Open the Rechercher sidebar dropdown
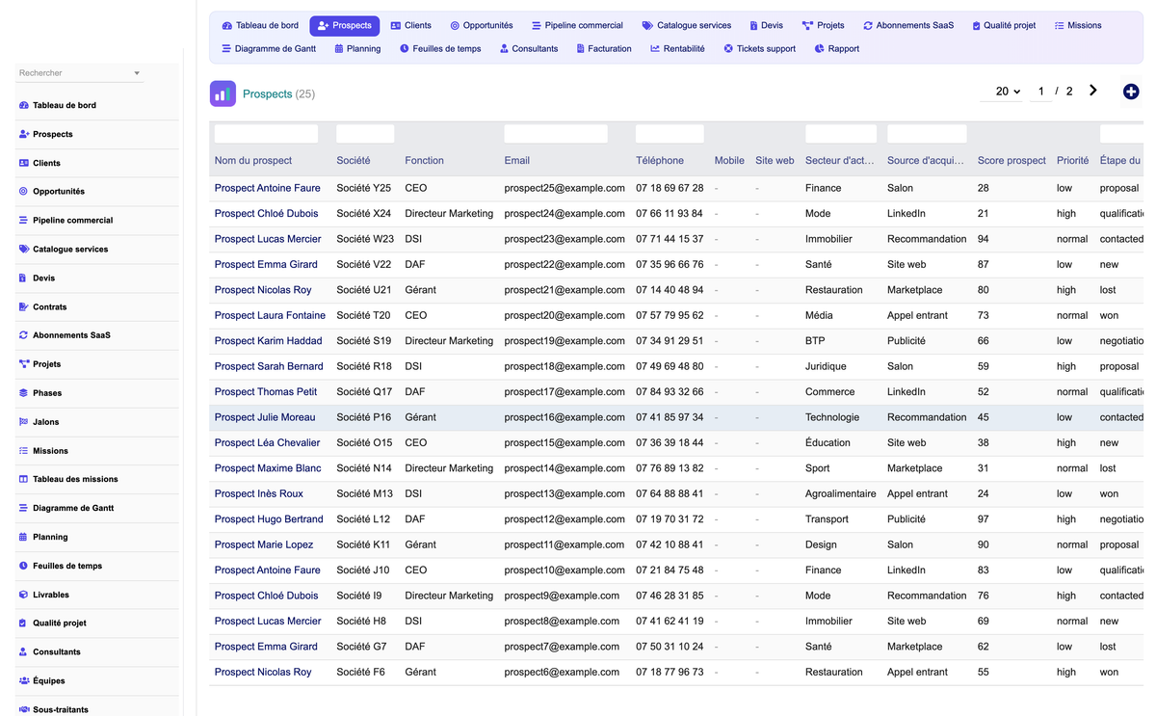 pyautogui.click(x=80, y=73)
